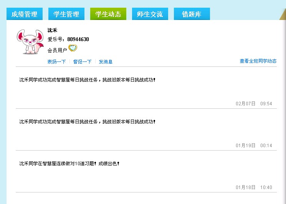Image resolution: width=286 pixels, height=204 pixels.
Task: Click the 会员用户 label
Action: (x=57, y=50)
